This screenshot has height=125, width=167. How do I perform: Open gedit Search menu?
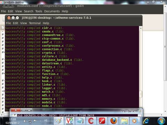click(x=29, y=11)
